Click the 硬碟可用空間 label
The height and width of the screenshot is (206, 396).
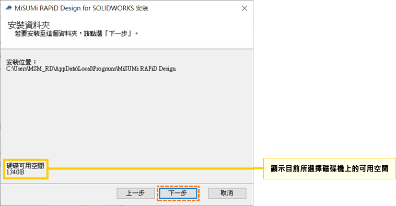coord(25,166)
